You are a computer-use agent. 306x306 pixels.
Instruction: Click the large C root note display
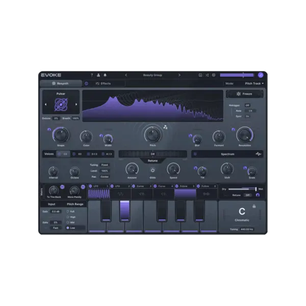242,211
